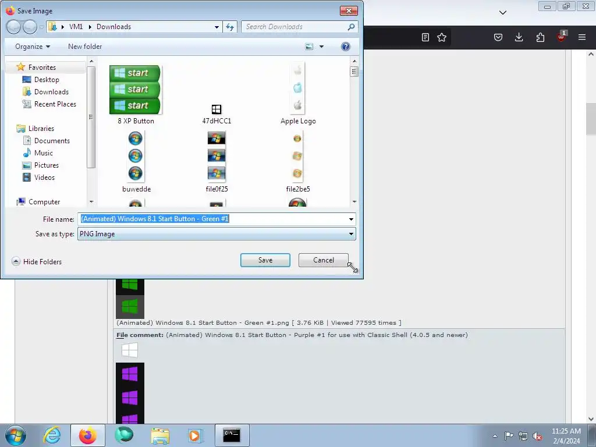Click the muted volume tray icon

tap(537, 436)
